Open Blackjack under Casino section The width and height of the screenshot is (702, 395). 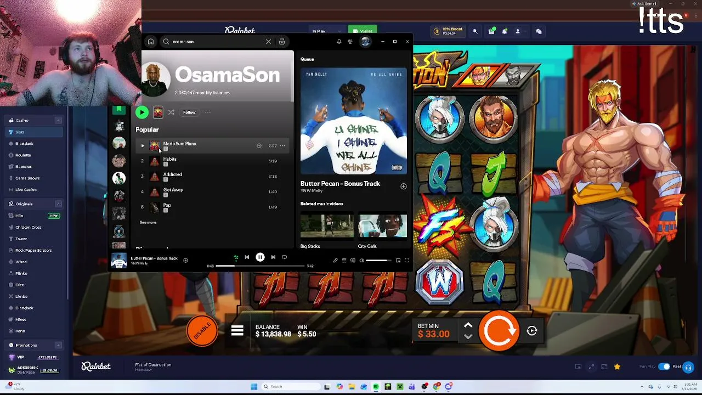[33, 144]
